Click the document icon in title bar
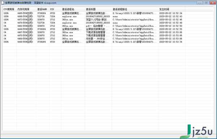The height and width of the screenshot is (139, 217). point(3,3)
